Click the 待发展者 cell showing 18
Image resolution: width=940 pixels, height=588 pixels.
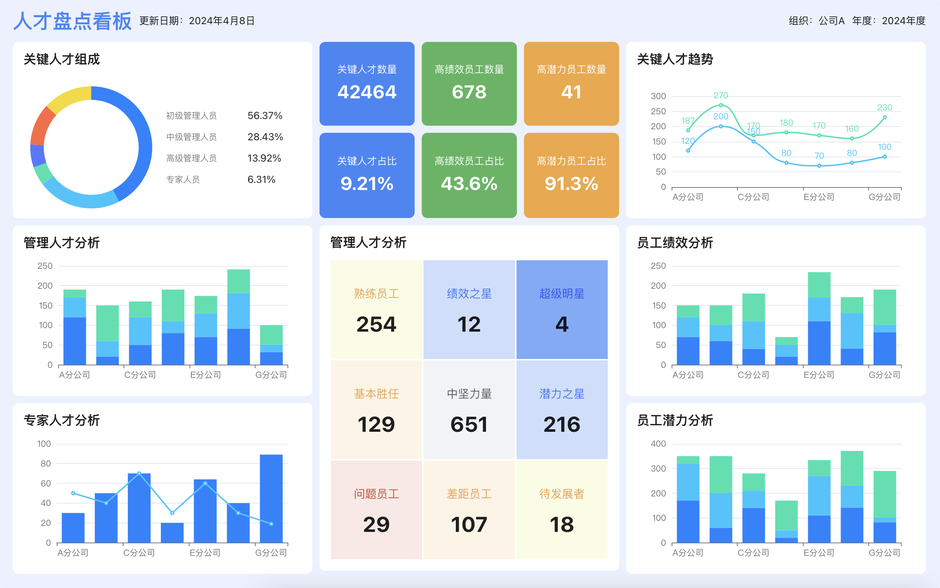point(562,510)
